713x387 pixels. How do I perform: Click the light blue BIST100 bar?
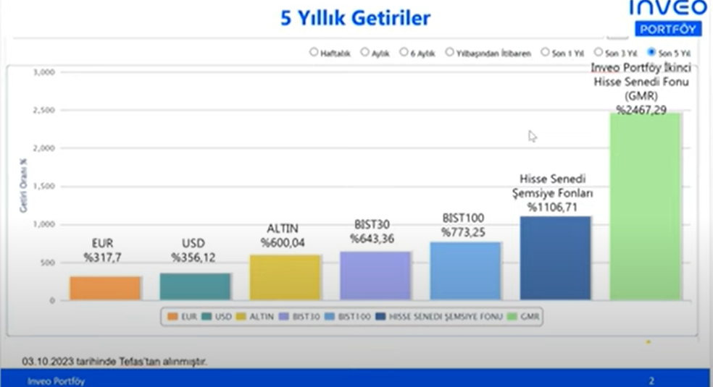465,271
